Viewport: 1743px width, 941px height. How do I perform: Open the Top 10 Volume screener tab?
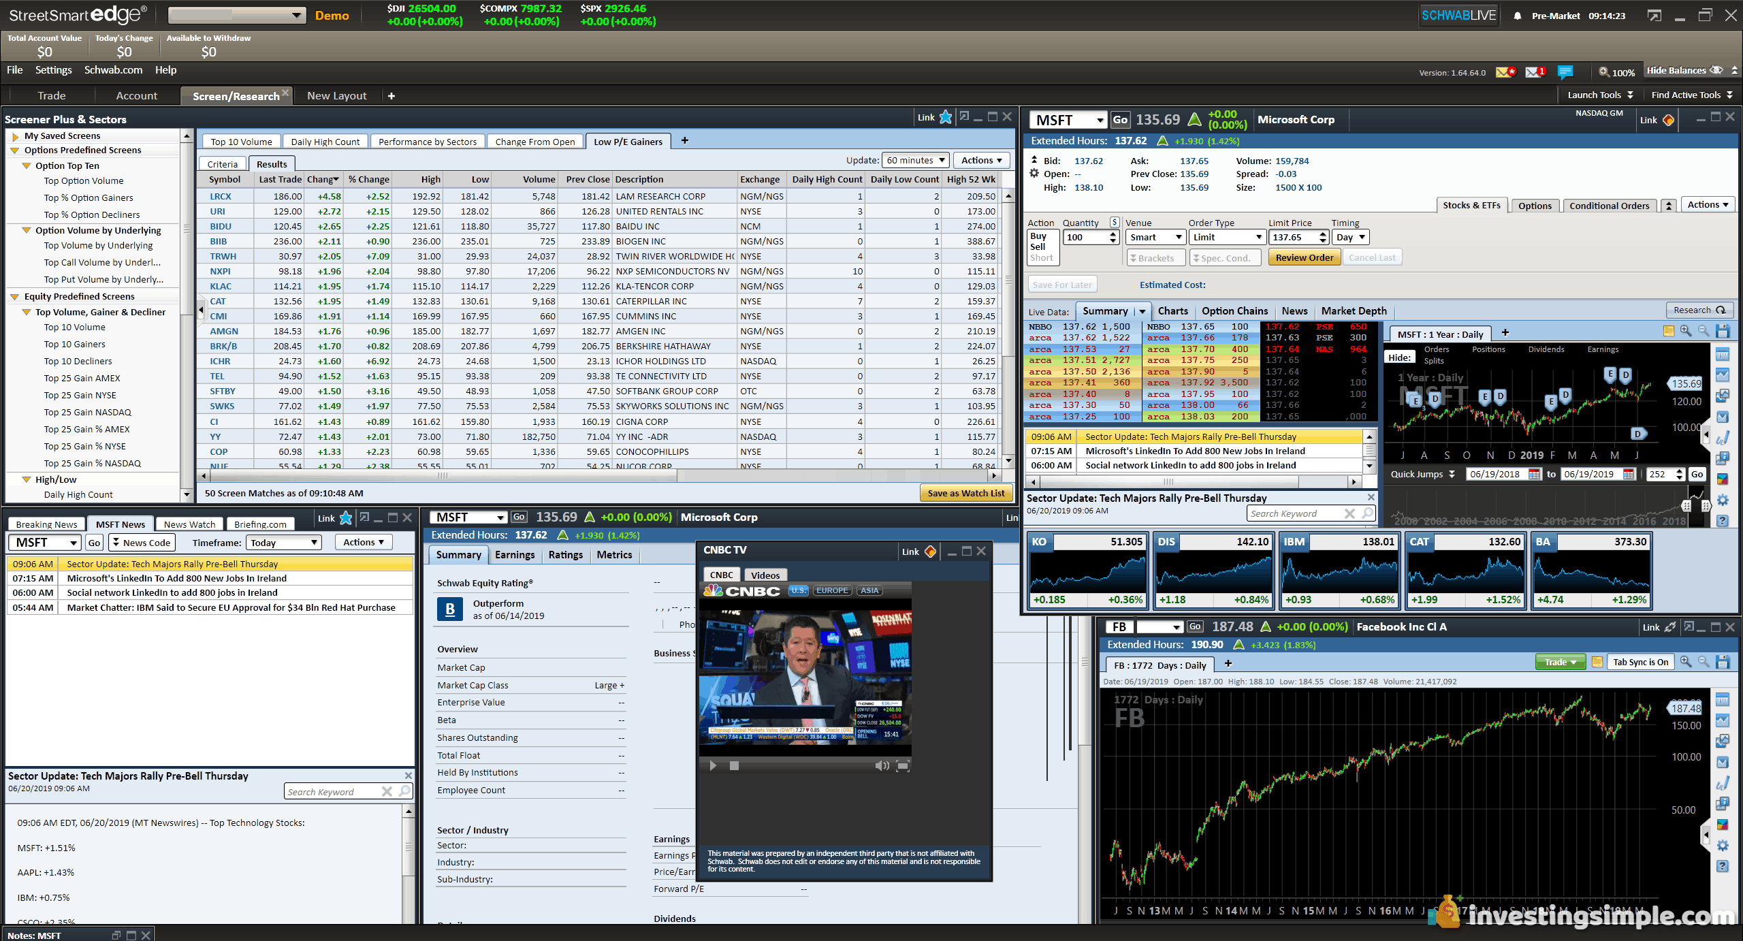(x=241, y=142)
